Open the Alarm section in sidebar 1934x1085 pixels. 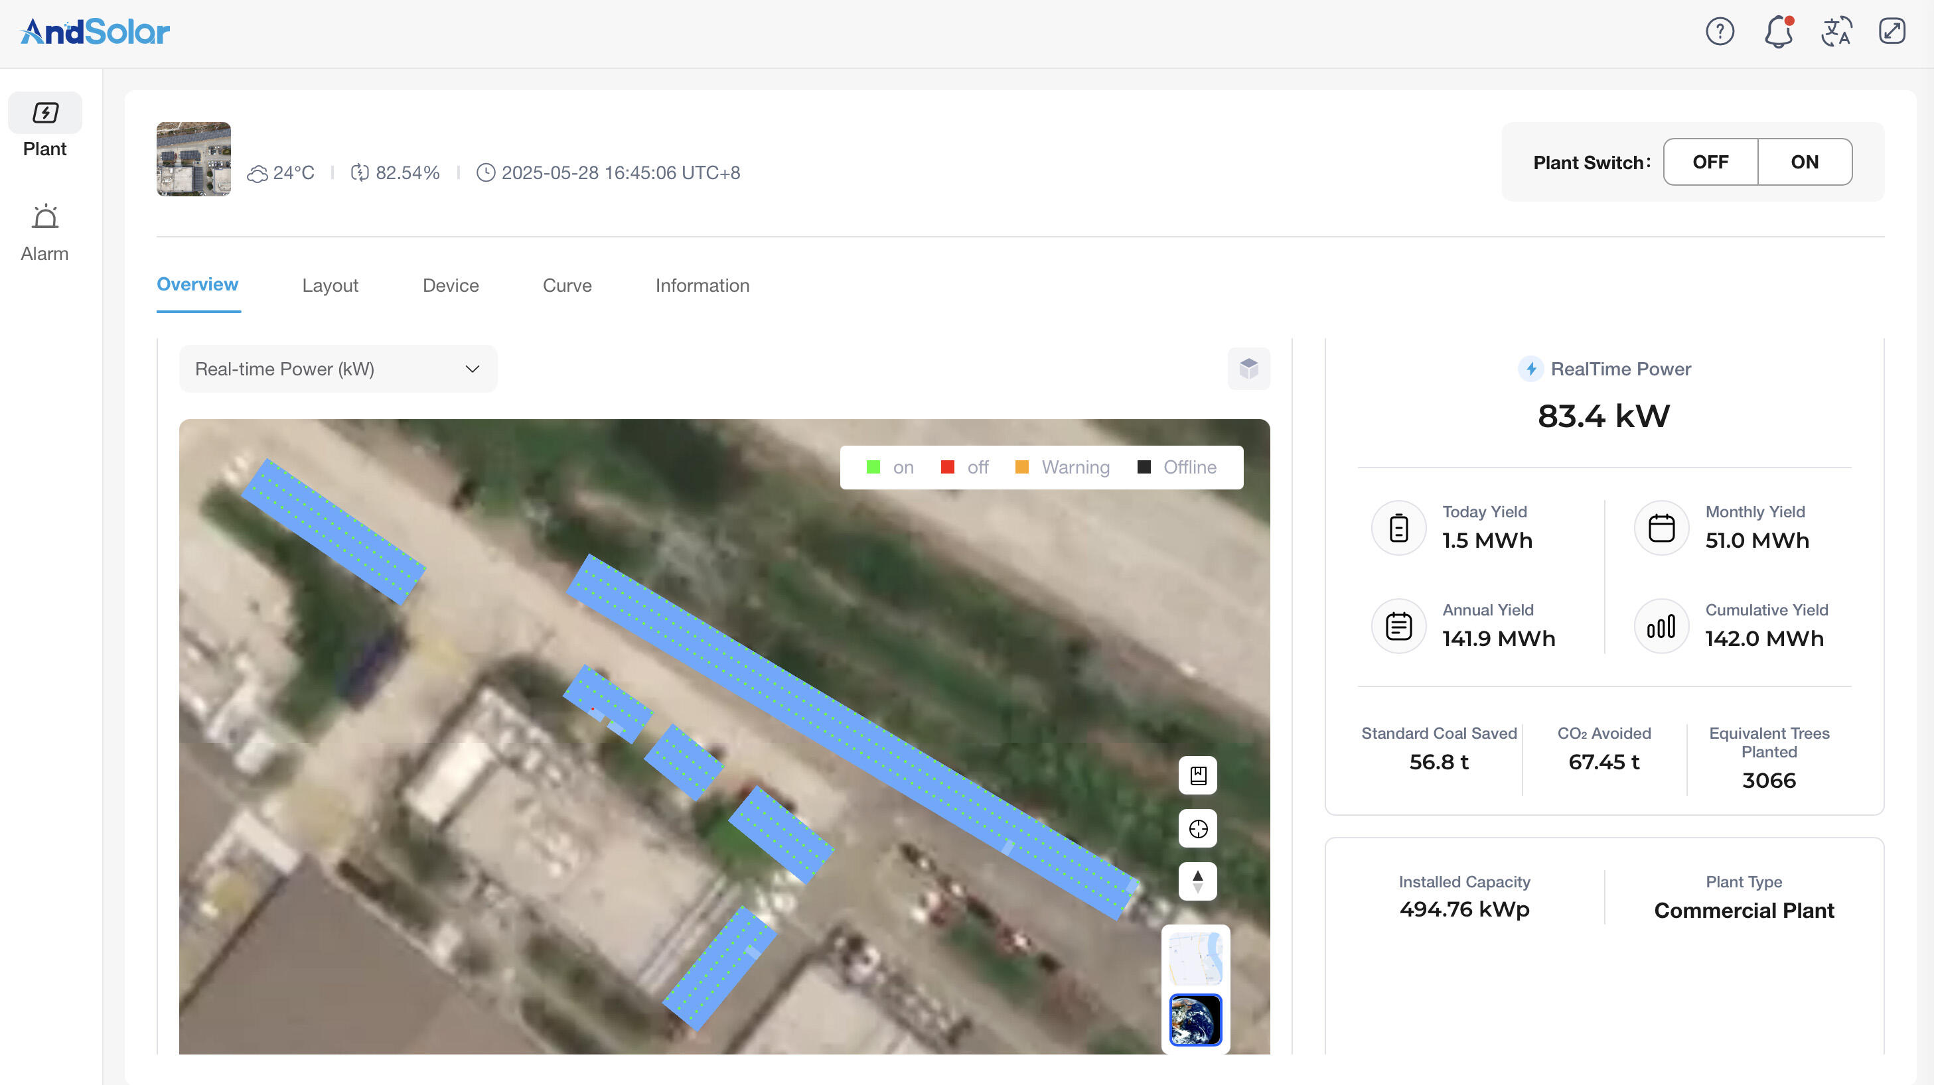tap(44, 233)
